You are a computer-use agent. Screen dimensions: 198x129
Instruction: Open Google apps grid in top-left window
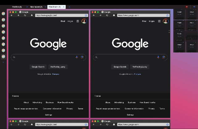(78, 21)
